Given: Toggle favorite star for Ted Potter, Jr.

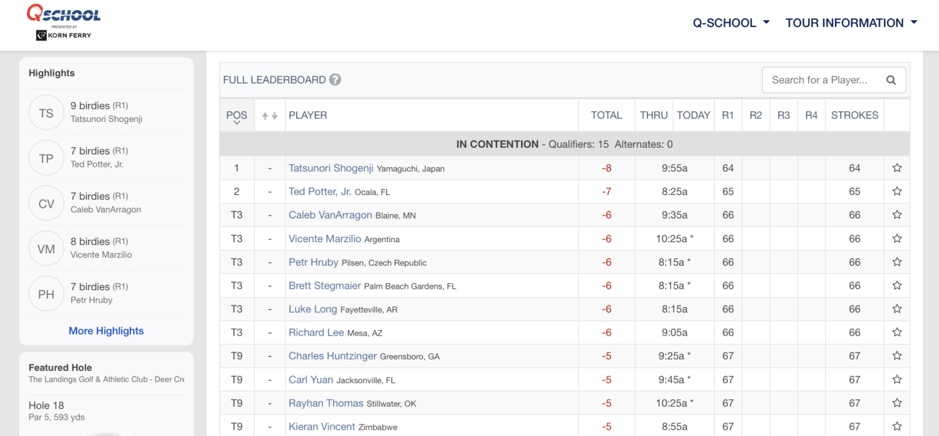Looking at the screenshot, I should [x=897, y=192].
